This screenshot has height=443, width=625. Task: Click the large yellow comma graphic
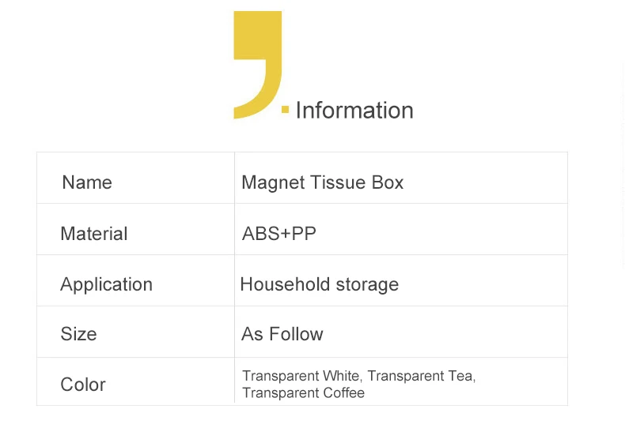click(257, 65)
